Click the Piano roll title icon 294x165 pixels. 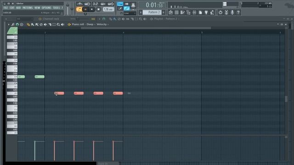69,24
